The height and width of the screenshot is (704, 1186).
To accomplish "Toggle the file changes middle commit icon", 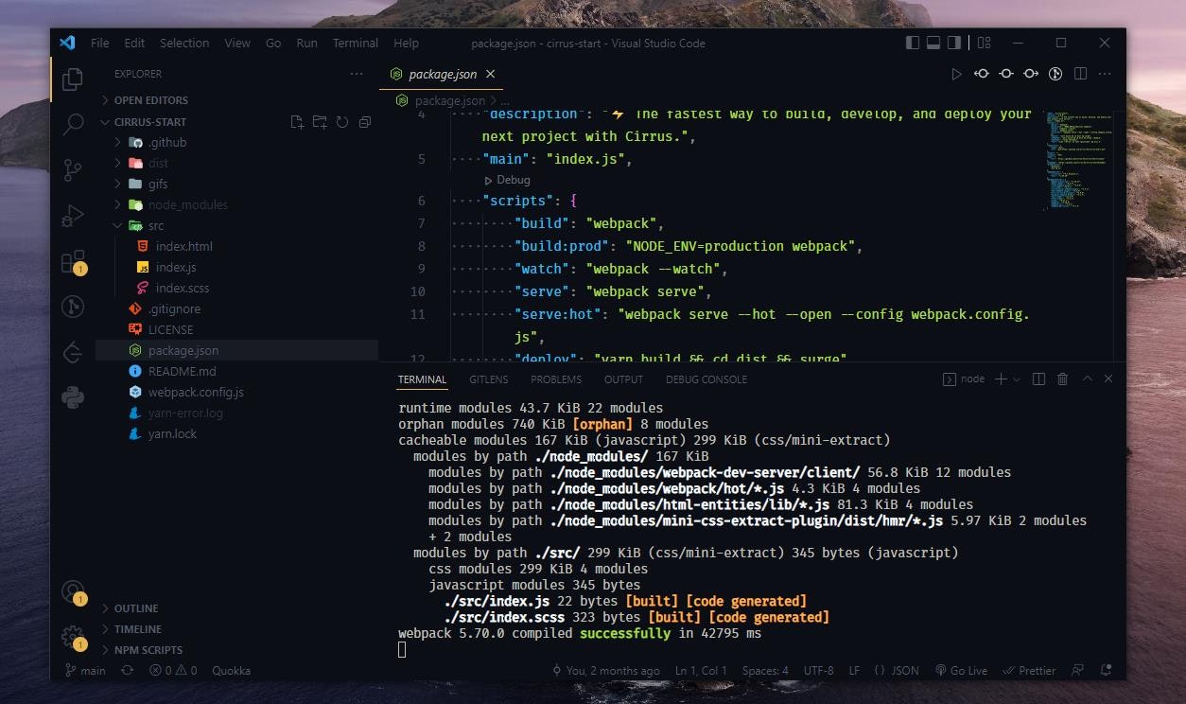I will tap(1006, 74).
